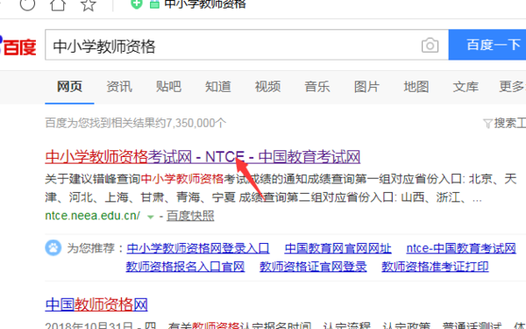Viewport: 526px width, 329px height.
Task: Switch to the 图片 tab
Action: pos(366,87)
